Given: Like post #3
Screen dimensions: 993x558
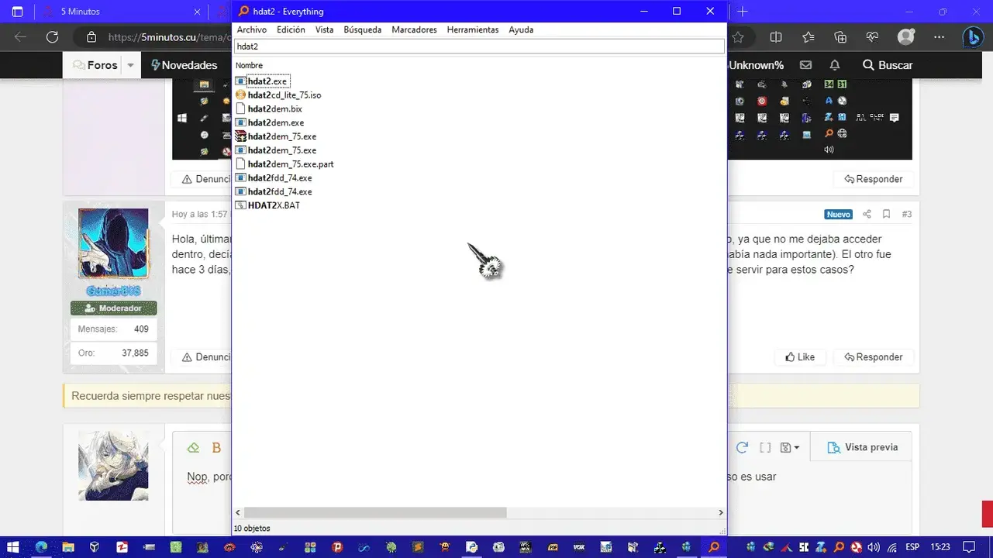Looking at the screenshot, I should (x=800, y=357).
